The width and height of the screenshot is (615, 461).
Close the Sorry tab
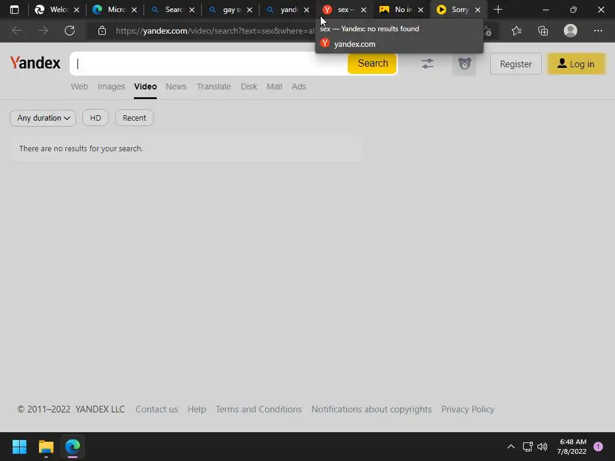[x=477, y=10]
